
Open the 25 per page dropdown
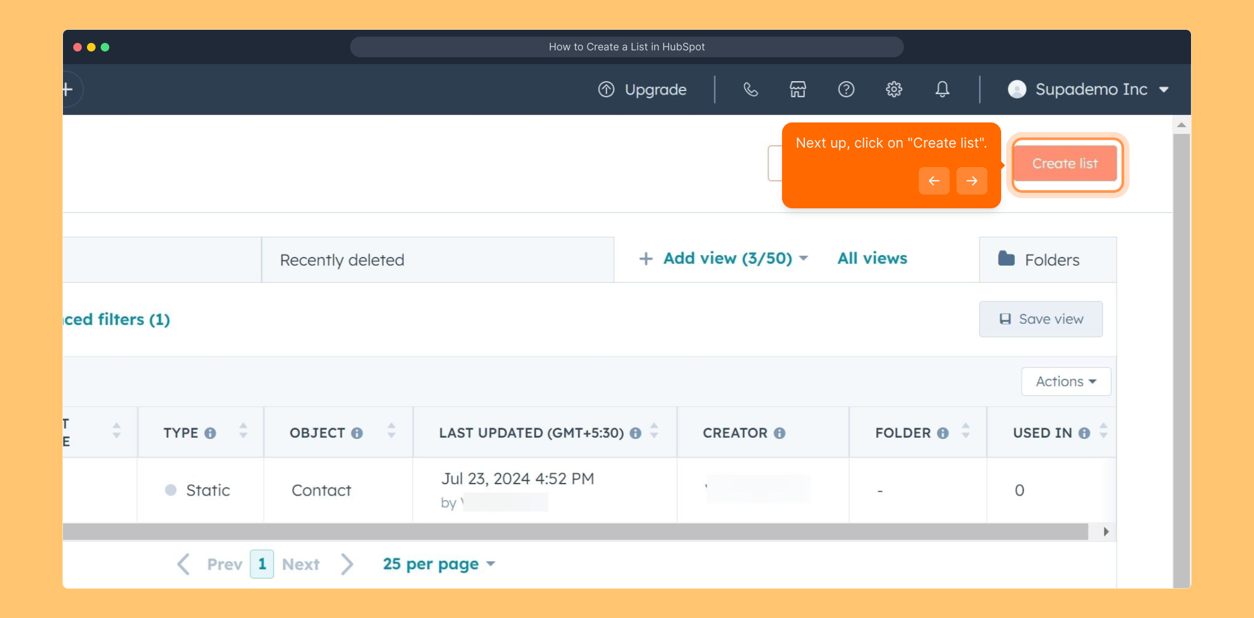click(x=439, y=564)
